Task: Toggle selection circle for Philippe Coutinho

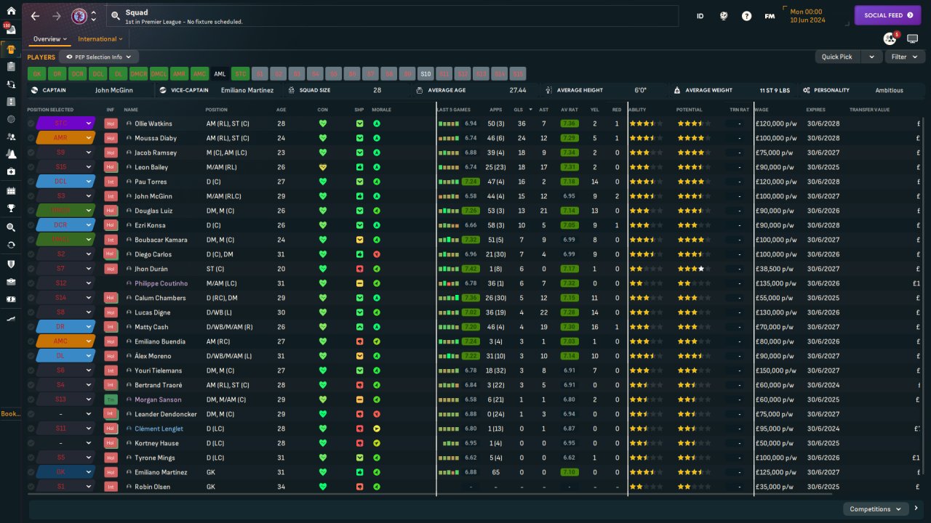Action: pyautogui.click(x=31, y=283)
